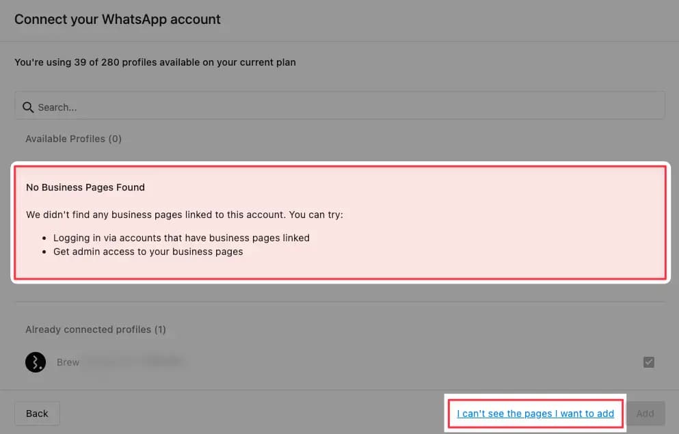Viewport: 679px width, 434px height.
Task: Click the Brew profile avatar icon
Action: (36, 362)
